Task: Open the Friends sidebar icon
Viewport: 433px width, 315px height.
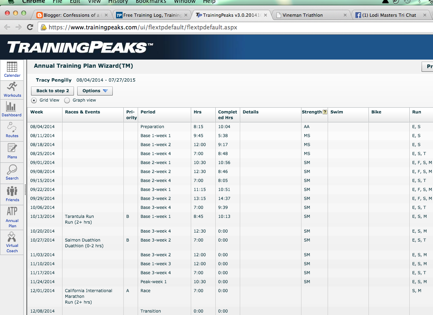Action: [12, 194]
